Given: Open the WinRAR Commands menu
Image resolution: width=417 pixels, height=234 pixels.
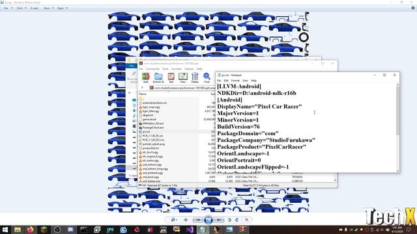Looking at the screenshot, I should coord(152,69).
